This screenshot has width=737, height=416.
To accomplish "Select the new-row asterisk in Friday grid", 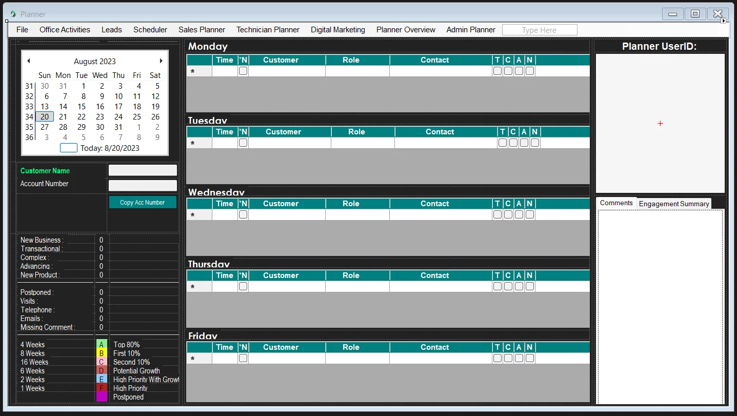I will [x=193, y=359].
